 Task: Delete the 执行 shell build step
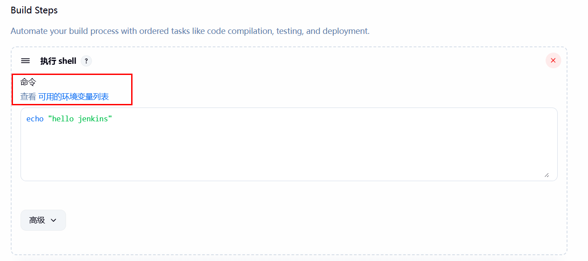[x=553, y=60]
